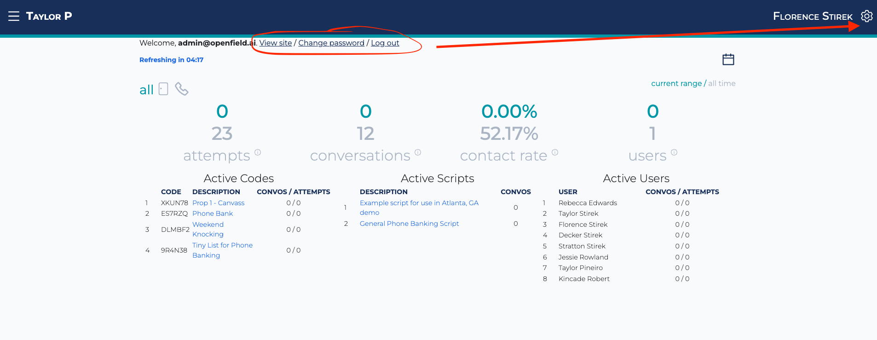Filter by door canvass icon
The height and width of the screenshot is (340, 877).
tap(163, 89)
